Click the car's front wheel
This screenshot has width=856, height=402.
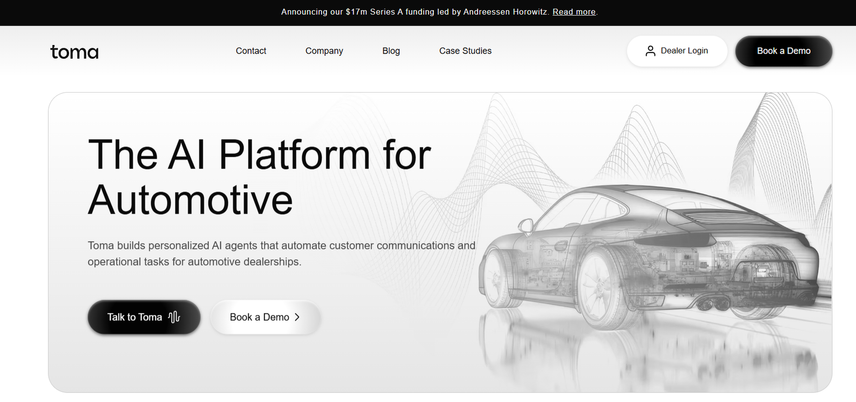pos(498,278)
